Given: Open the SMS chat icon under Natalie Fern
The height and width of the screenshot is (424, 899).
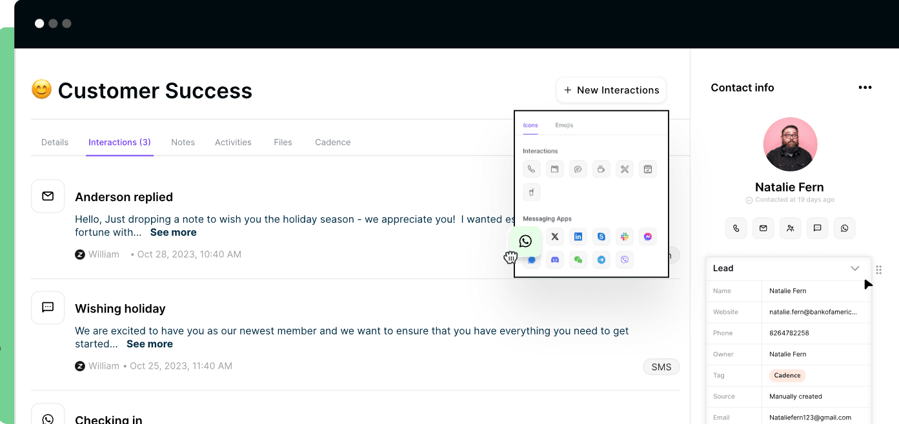Looking at the screenshot, I should (817, 228).
